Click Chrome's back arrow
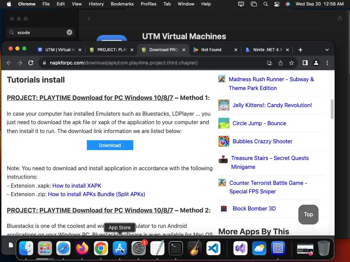Screen dimensions: 350x262 click(9, 63)
